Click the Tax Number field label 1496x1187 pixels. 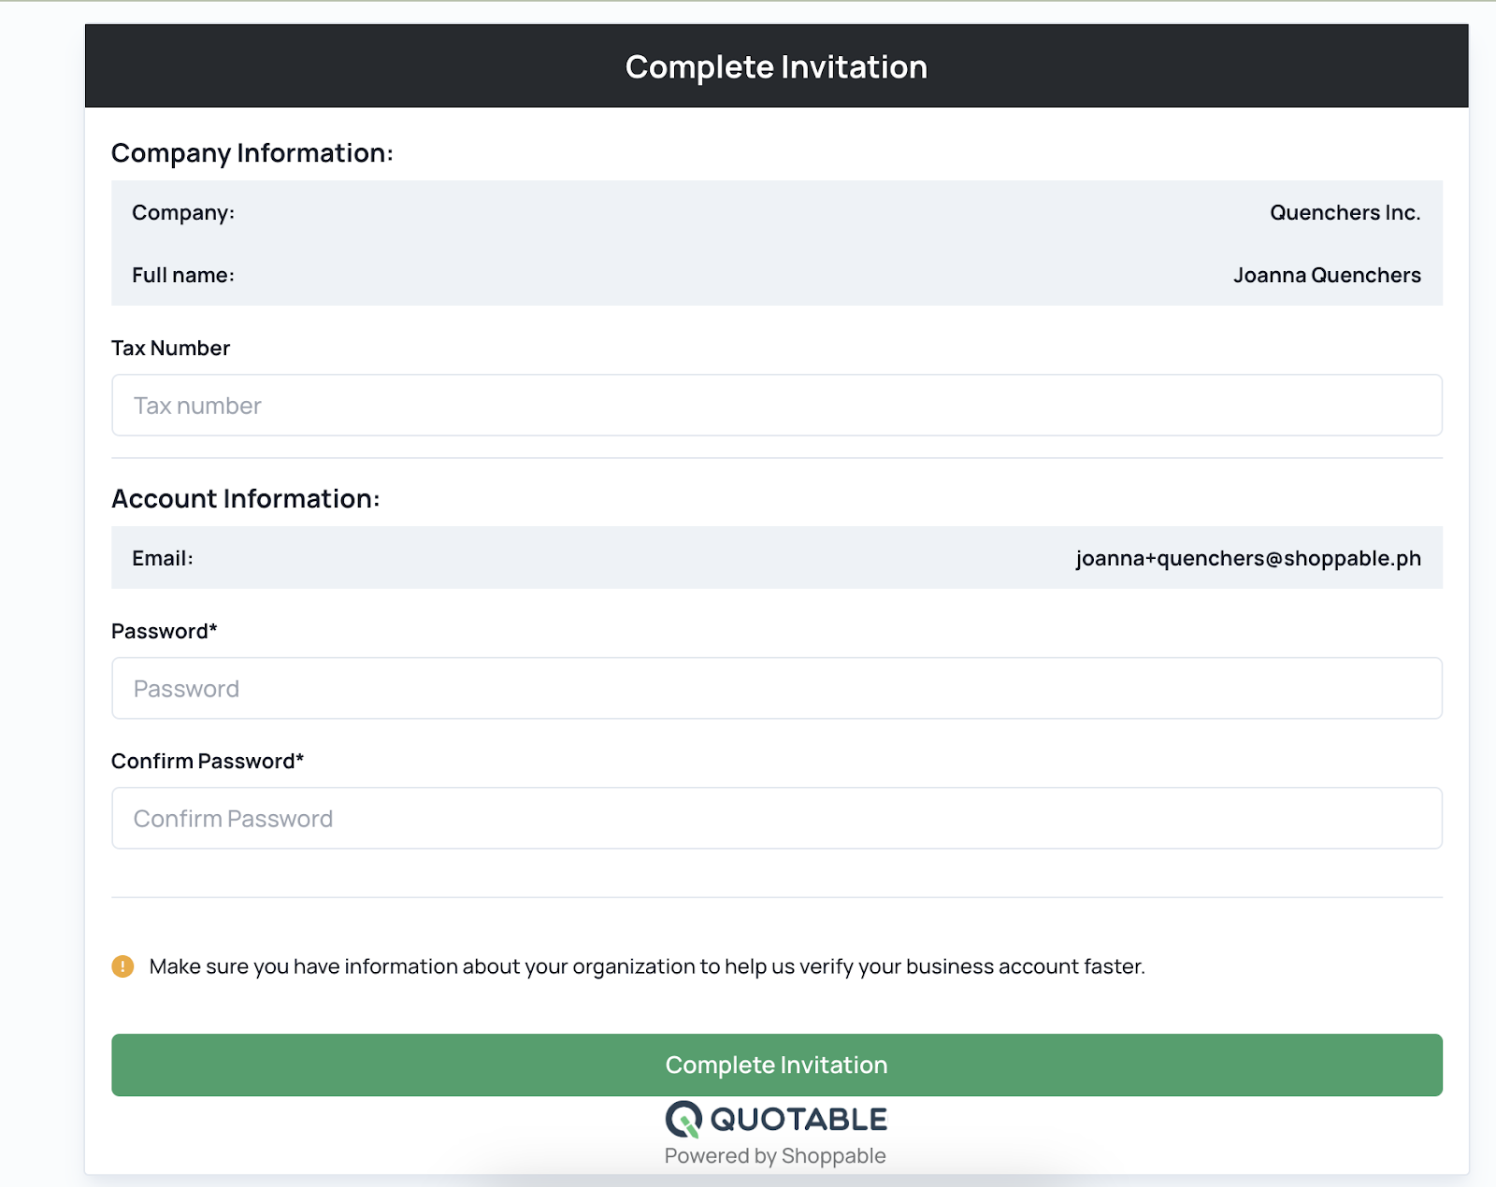pos(170,348)
